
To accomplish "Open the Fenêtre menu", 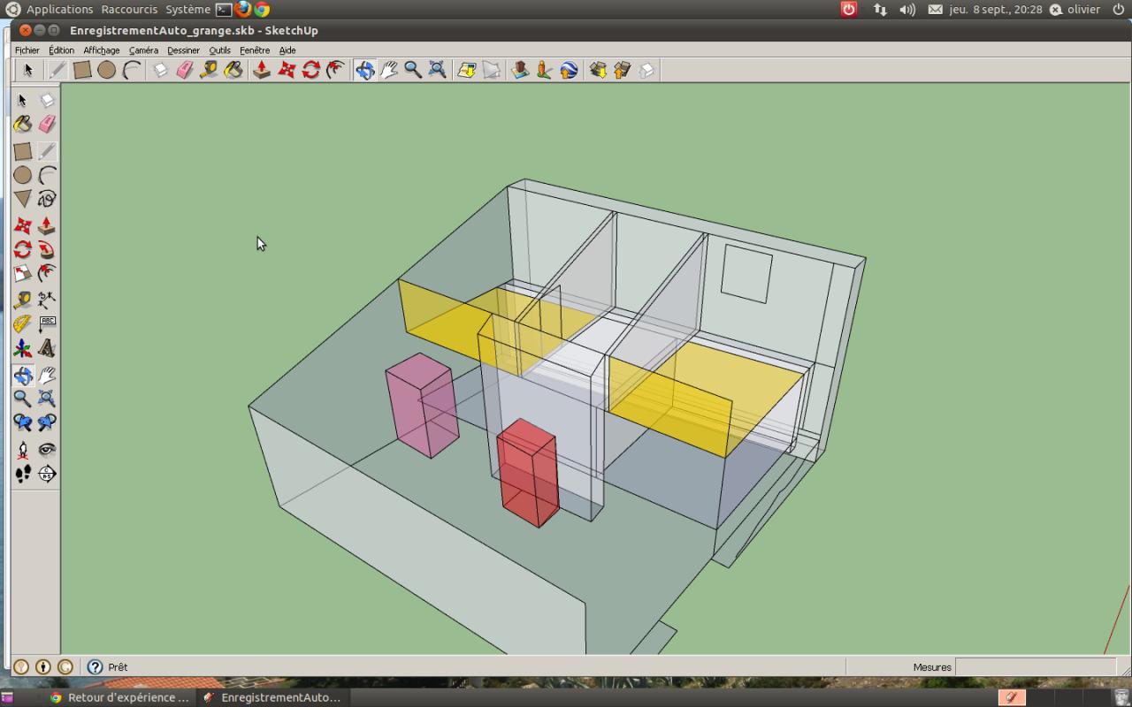I will click(x=255, y=50).
